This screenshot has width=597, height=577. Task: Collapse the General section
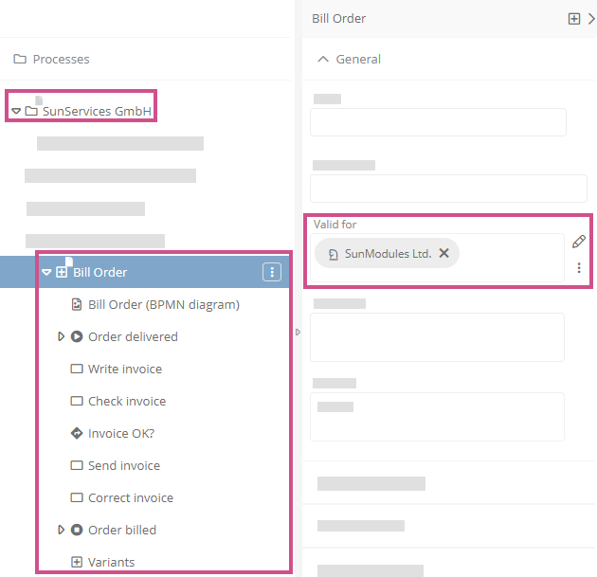click(x=324, y=59)
